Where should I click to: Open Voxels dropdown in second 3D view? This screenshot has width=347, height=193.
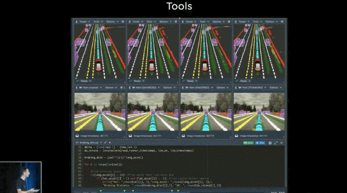pyautogui.click(x=137, y=22)
